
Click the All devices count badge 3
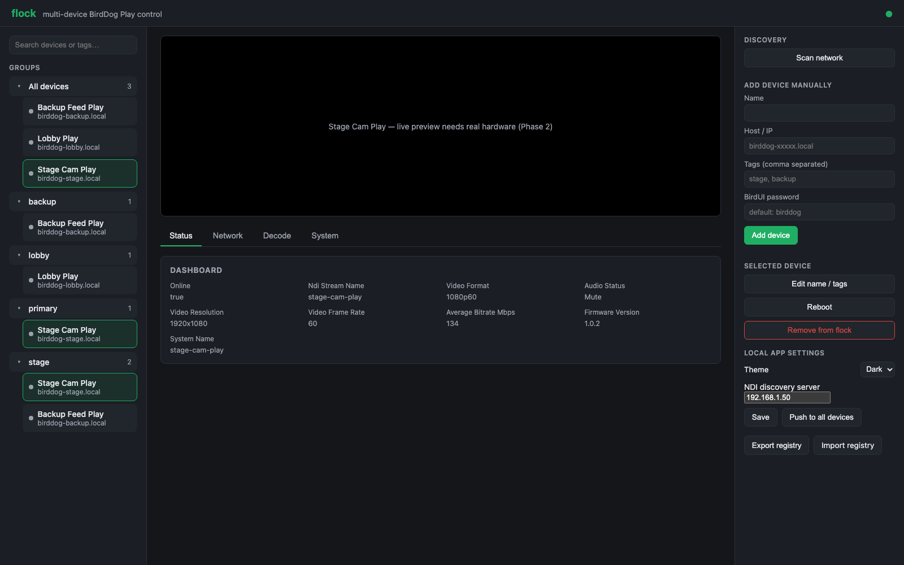[129, 86]
